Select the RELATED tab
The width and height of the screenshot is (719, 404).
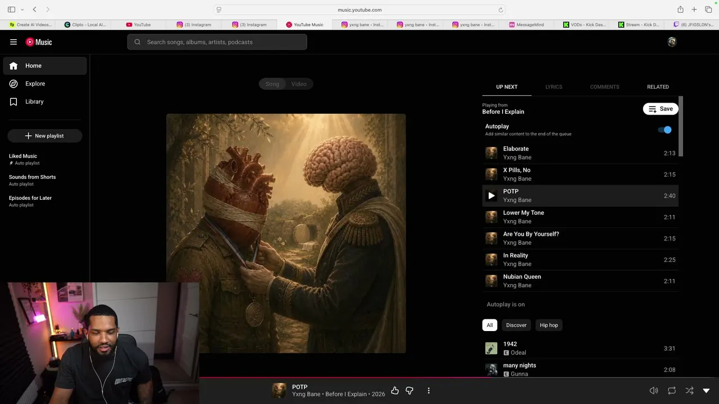point(658,87)
